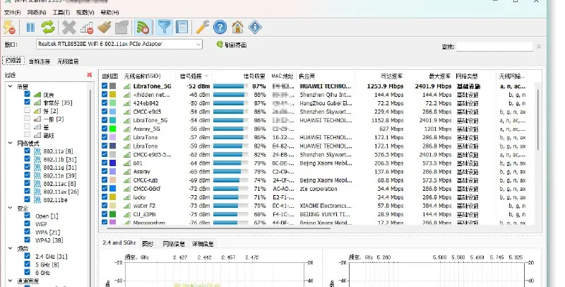Click in the 查找 search field
The height and width of the screenshot is (287, 565).
click(x=494, y=47)
